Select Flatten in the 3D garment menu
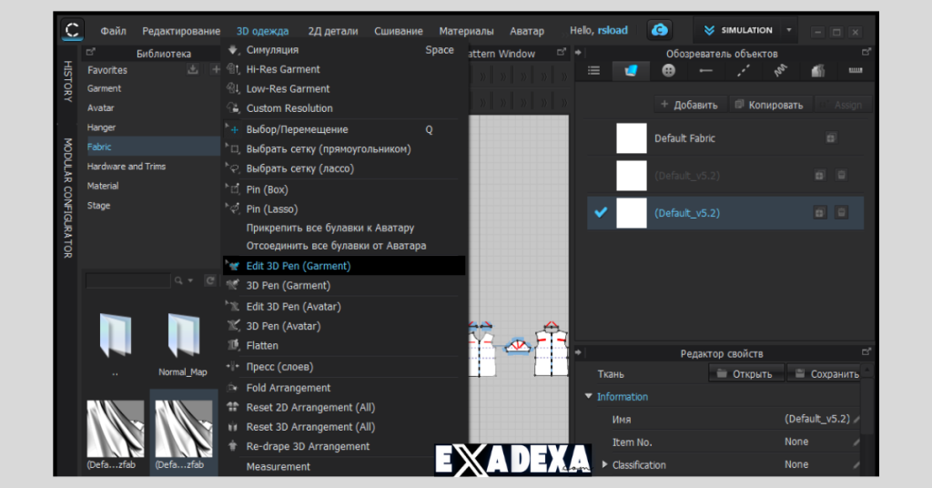 [x=262, y=346]
